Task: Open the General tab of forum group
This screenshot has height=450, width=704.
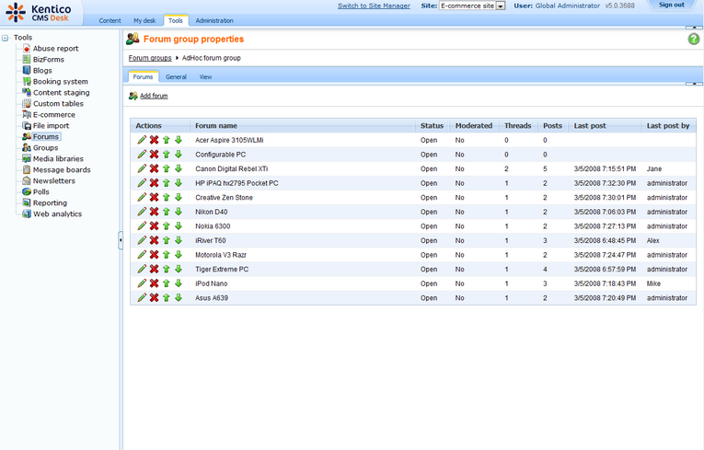Action: (176, 76)
